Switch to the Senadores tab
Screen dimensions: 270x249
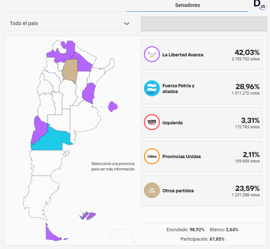pos(187,5)
